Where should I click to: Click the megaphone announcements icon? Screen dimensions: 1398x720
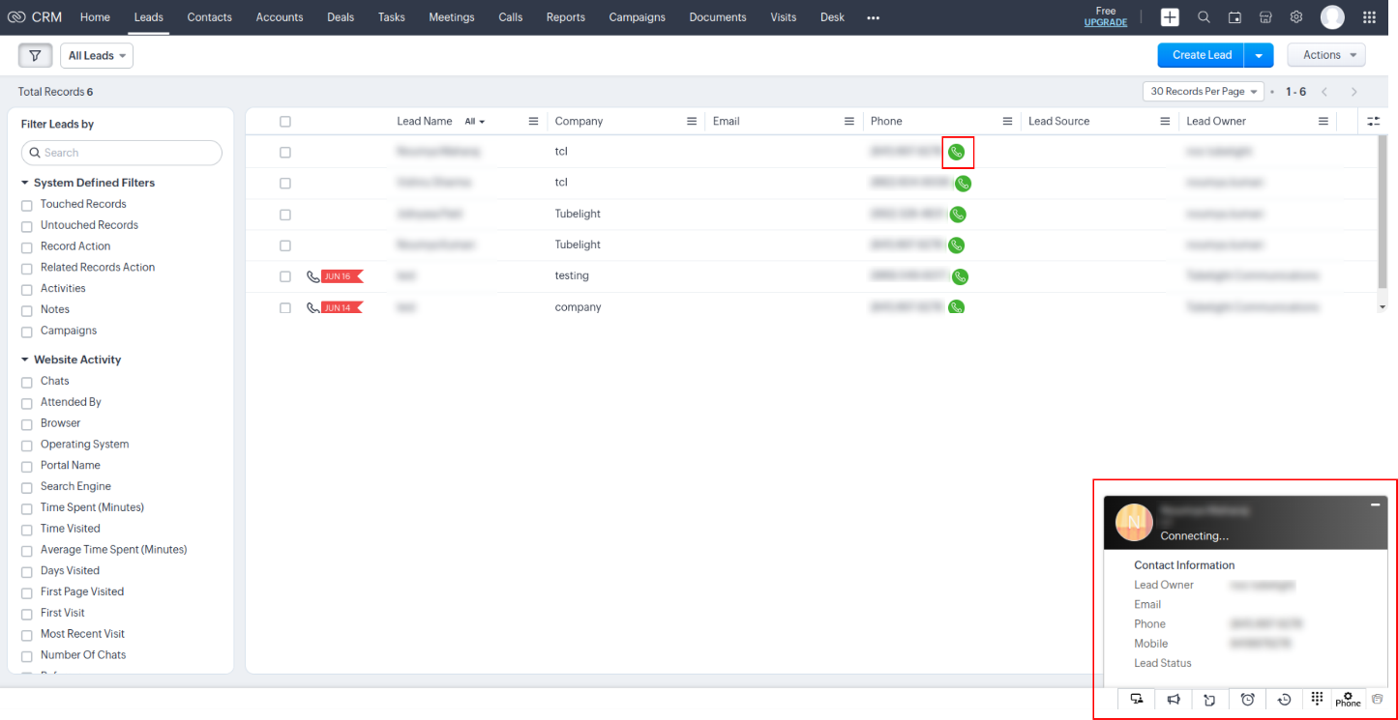[x=1173, y=699]
